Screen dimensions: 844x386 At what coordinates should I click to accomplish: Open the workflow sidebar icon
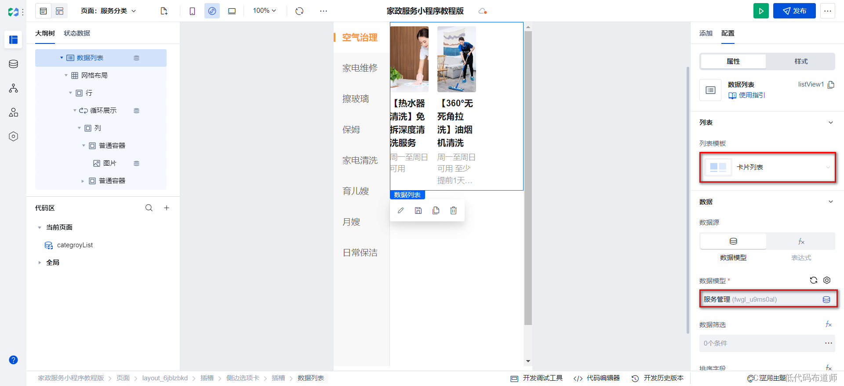[x=14, y=88]
